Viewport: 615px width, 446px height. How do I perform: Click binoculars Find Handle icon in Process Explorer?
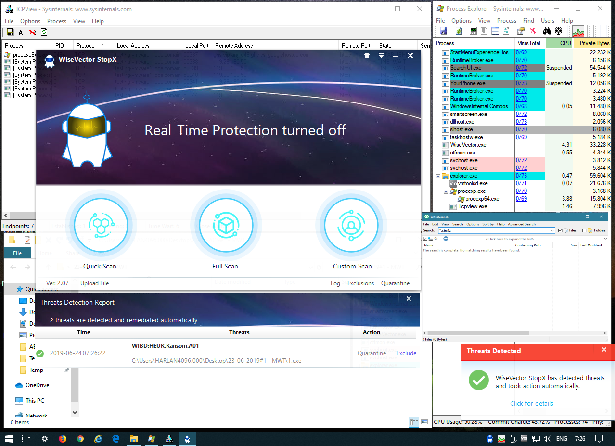point(547,31)
